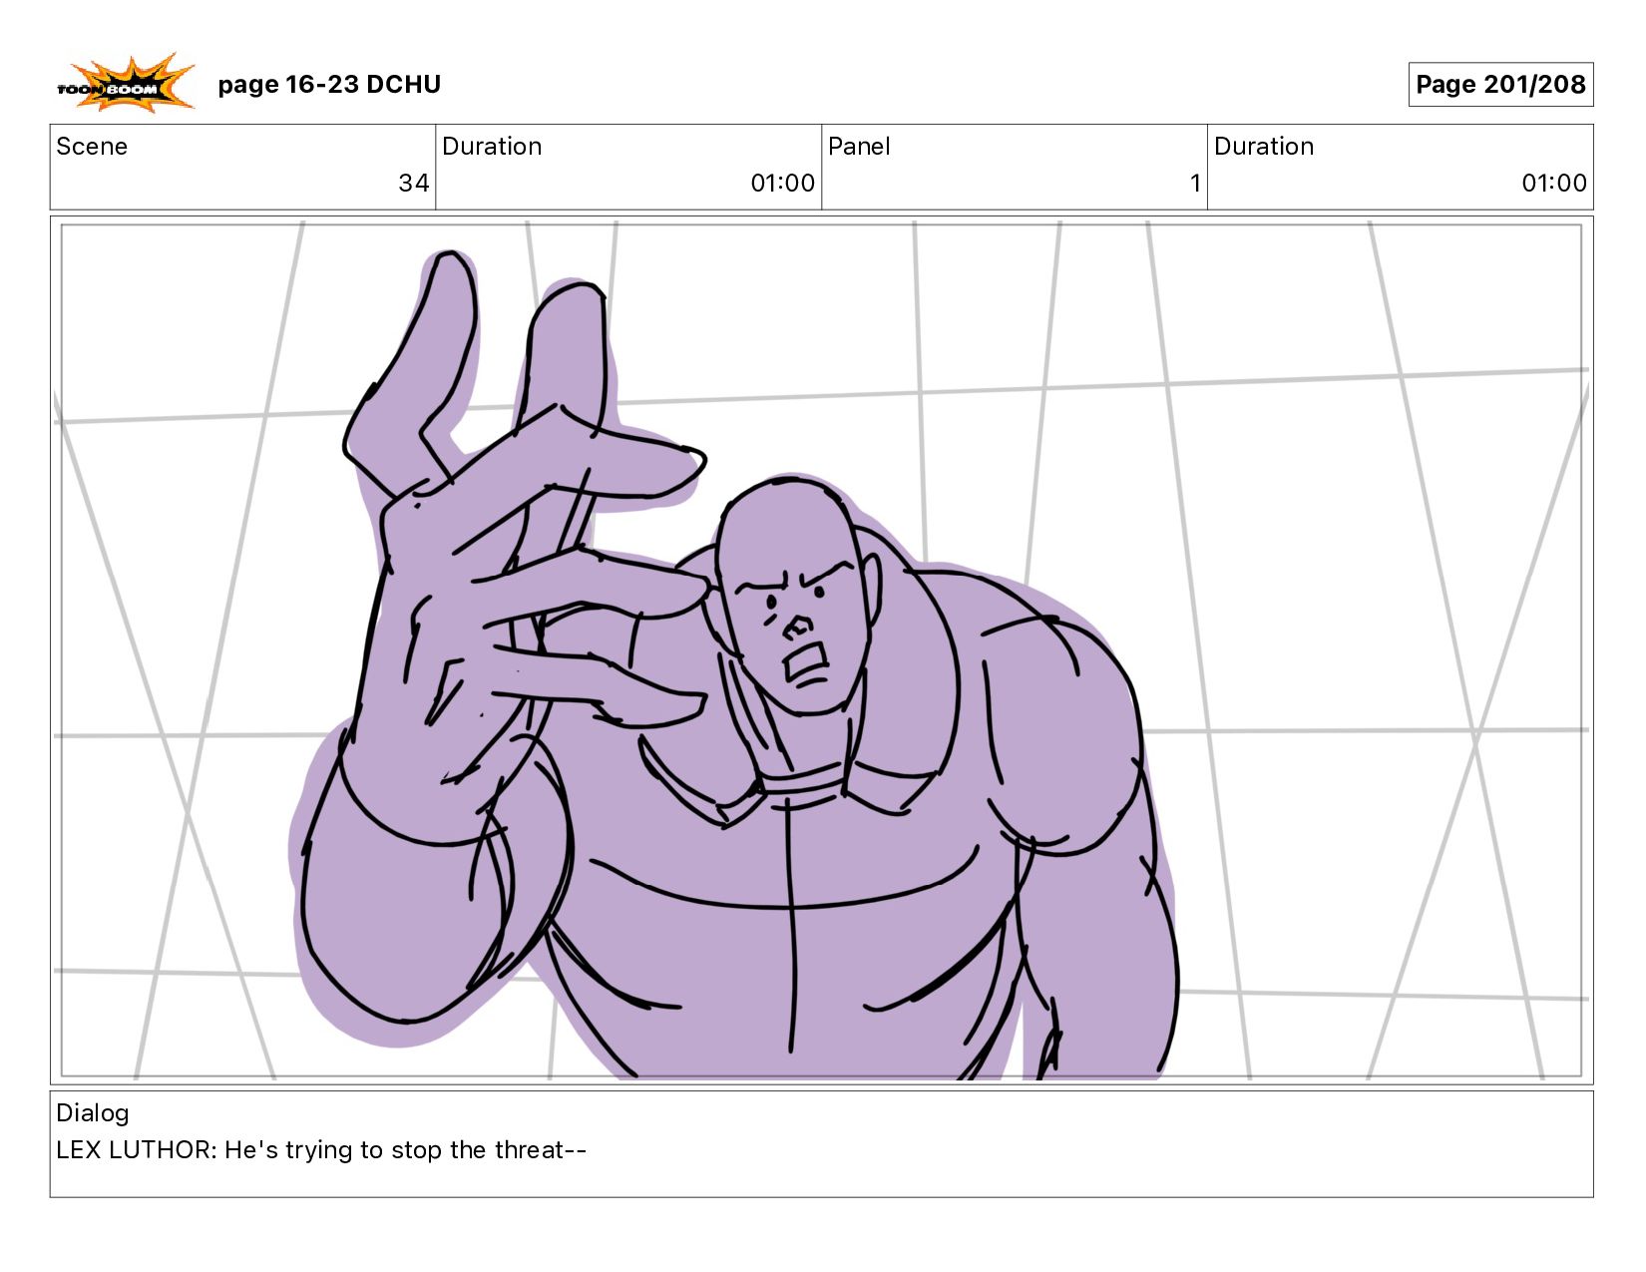Click the panel duration value '01:00'

pos(1554,184)
